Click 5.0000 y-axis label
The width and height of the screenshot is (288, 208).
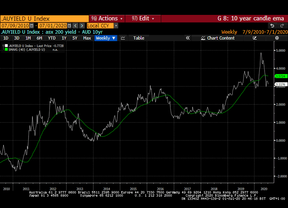281,51
